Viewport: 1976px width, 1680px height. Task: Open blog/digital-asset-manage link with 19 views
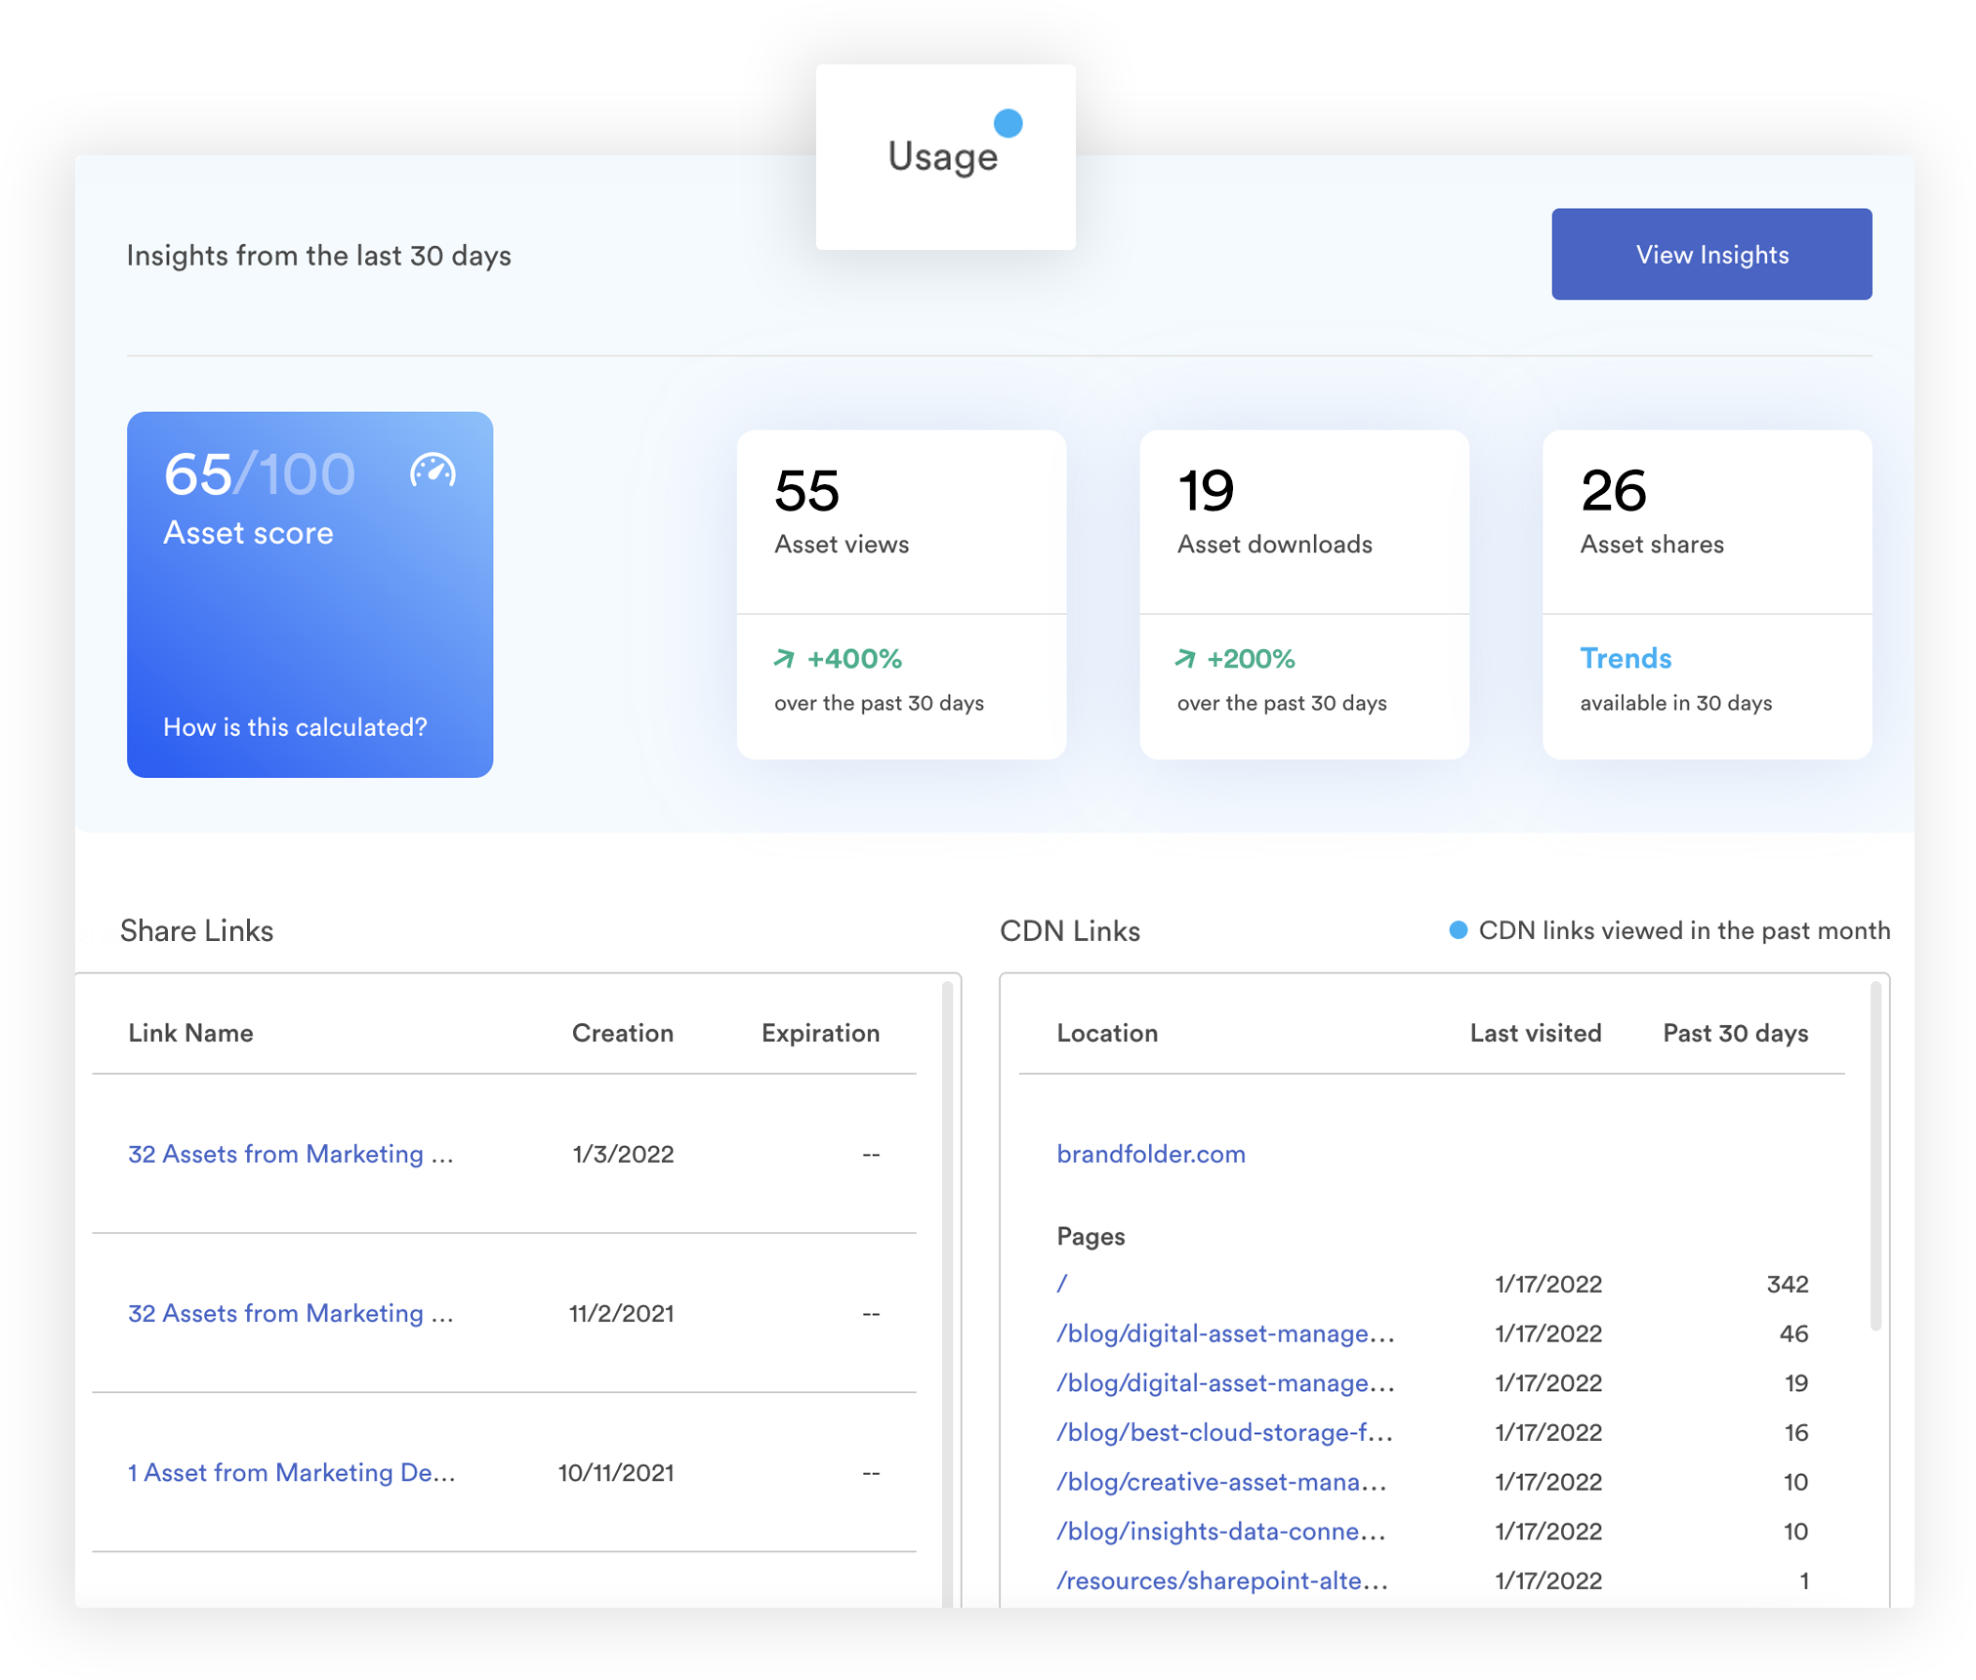tap(1225, 1383)
